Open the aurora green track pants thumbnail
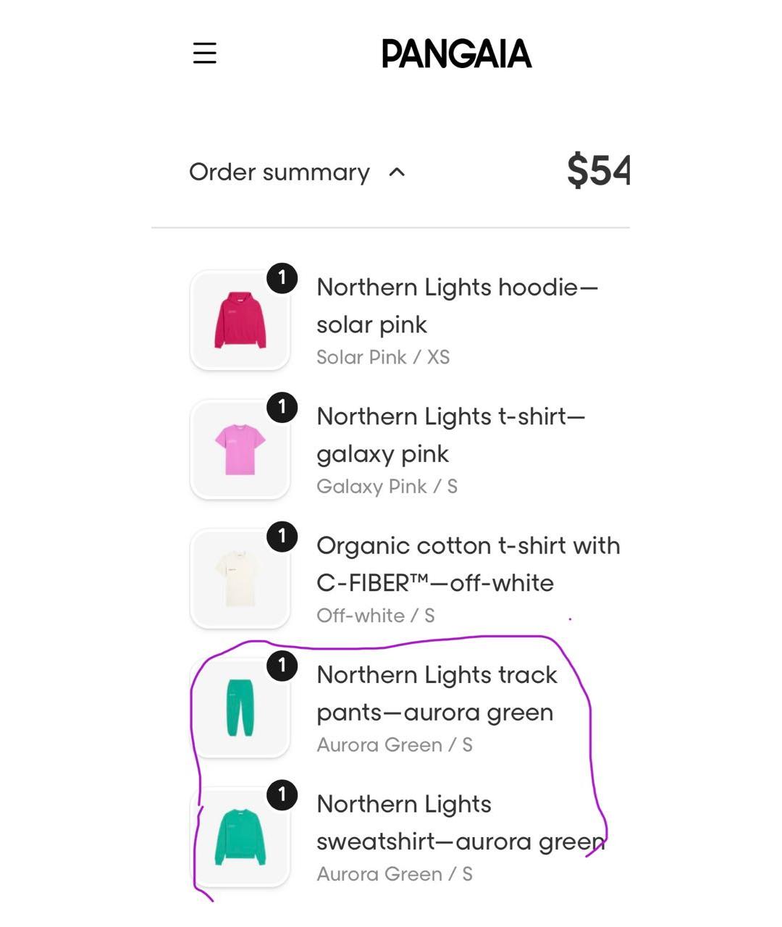 tap(240, 708)
